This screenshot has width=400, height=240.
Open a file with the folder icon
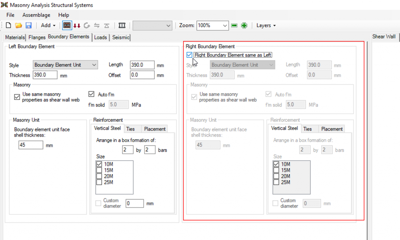(18, 25)
